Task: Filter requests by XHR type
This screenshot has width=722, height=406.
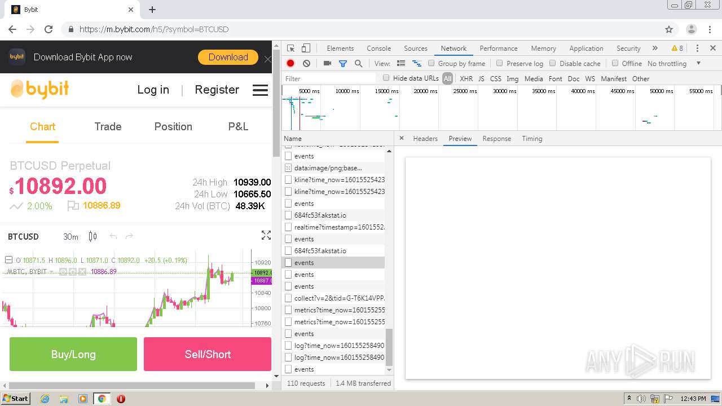Action: (466, 79)
